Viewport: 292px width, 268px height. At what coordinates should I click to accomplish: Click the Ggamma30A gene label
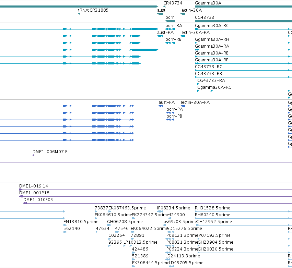pos(208,3)
